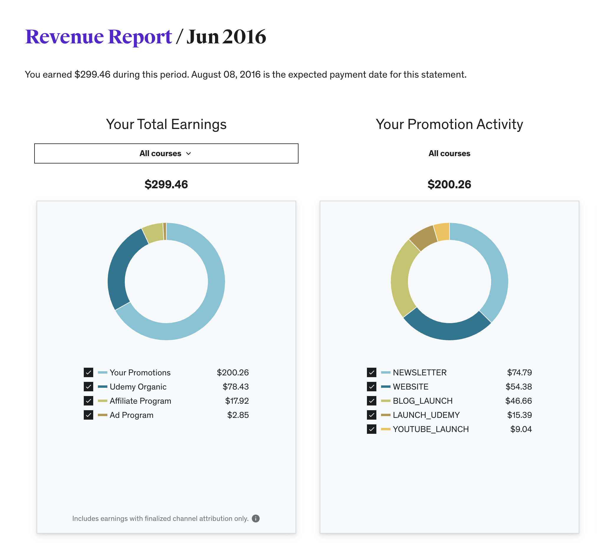Click the attribution info icon
The width and height of the screenshot is (597, 543).
255,519
